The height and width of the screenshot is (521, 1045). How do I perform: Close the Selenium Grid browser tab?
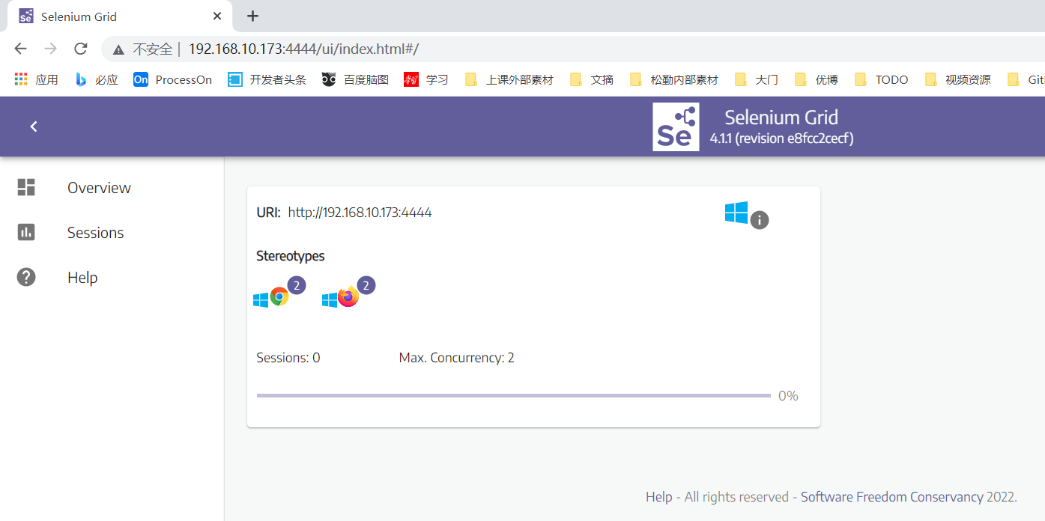217,16
